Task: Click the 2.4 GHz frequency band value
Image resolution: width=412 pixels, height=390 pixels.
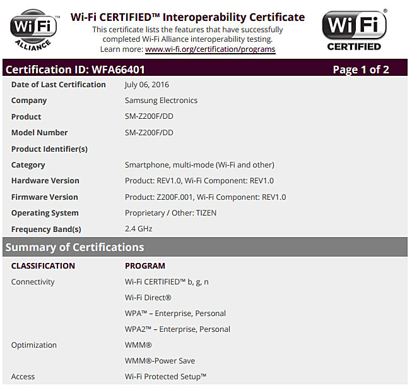Action: click(x=138, y=229)
